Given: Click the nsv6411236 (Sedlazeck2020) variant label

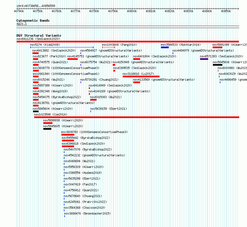Looking at the screenshot, I should [38, 39].
